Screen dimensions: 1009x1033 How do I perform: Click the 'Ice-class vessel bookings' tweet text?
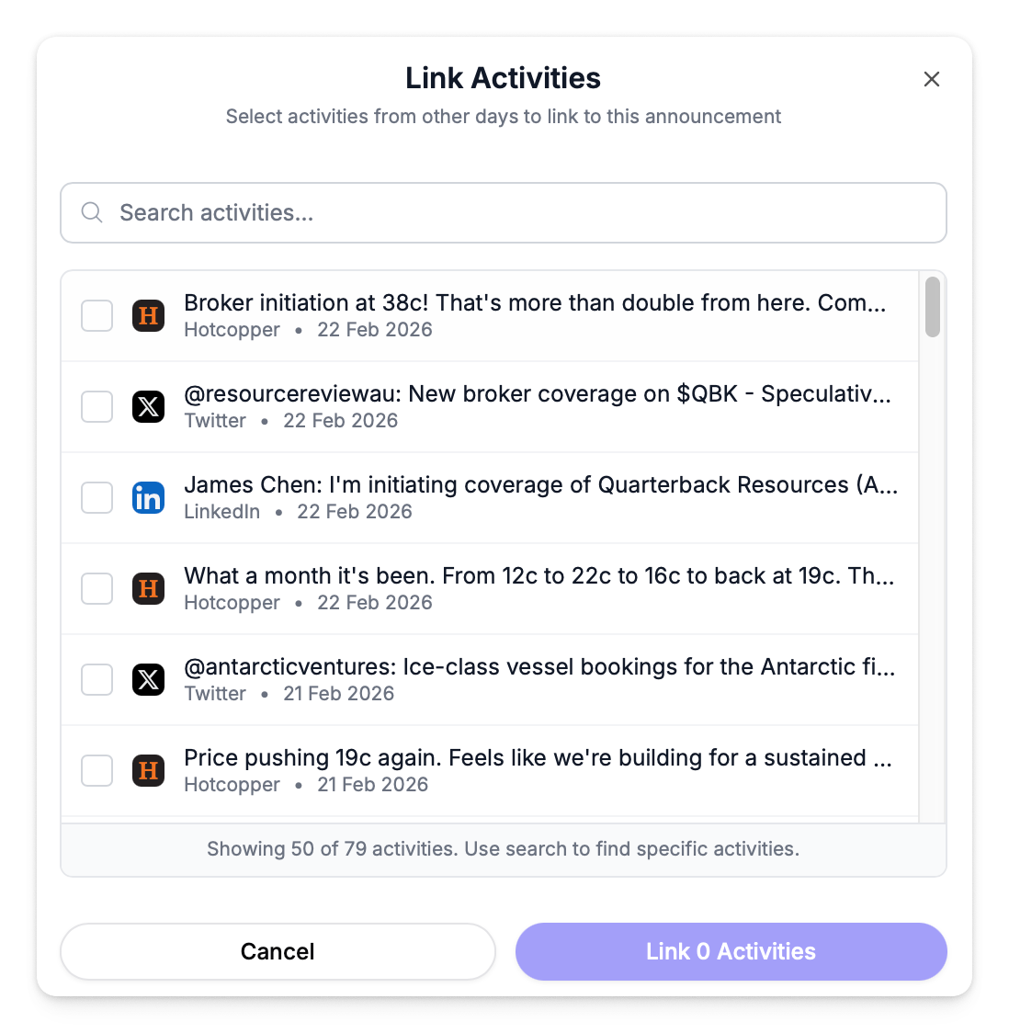click(539, 667)
